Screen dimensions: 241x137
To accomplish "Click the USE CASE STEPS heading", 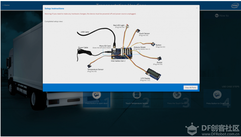I will 230,87.
